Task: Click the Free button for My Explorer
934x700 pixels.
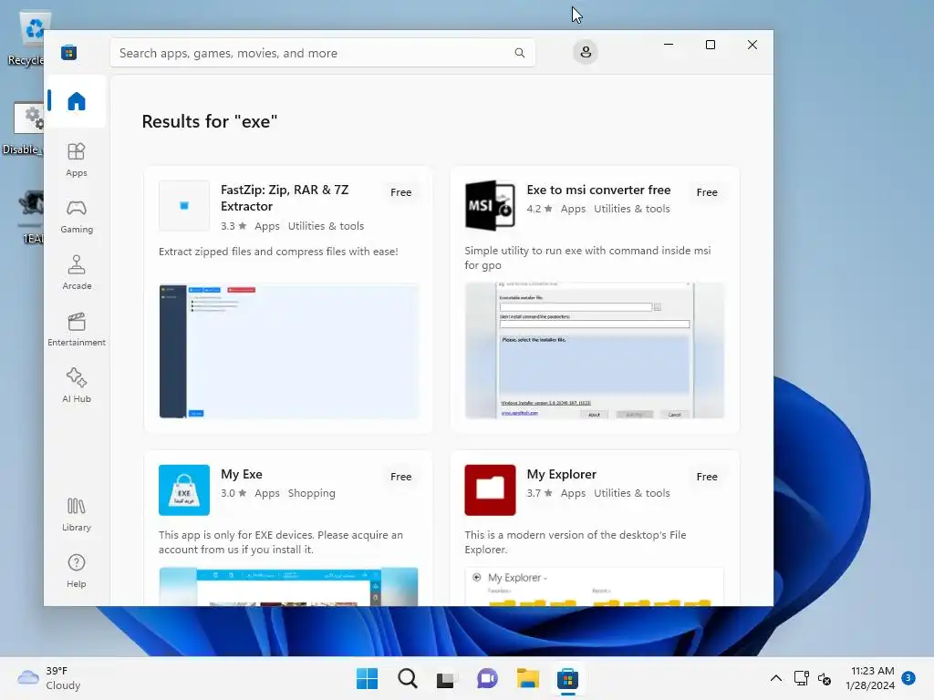Action: pyautogui.click(x=707, y=477)
